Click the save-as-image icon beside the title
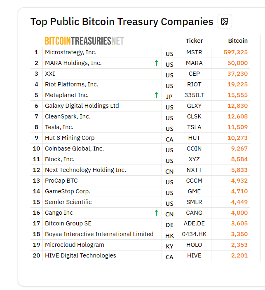Viewport: 265px width, 290px height. coord(225,21)
